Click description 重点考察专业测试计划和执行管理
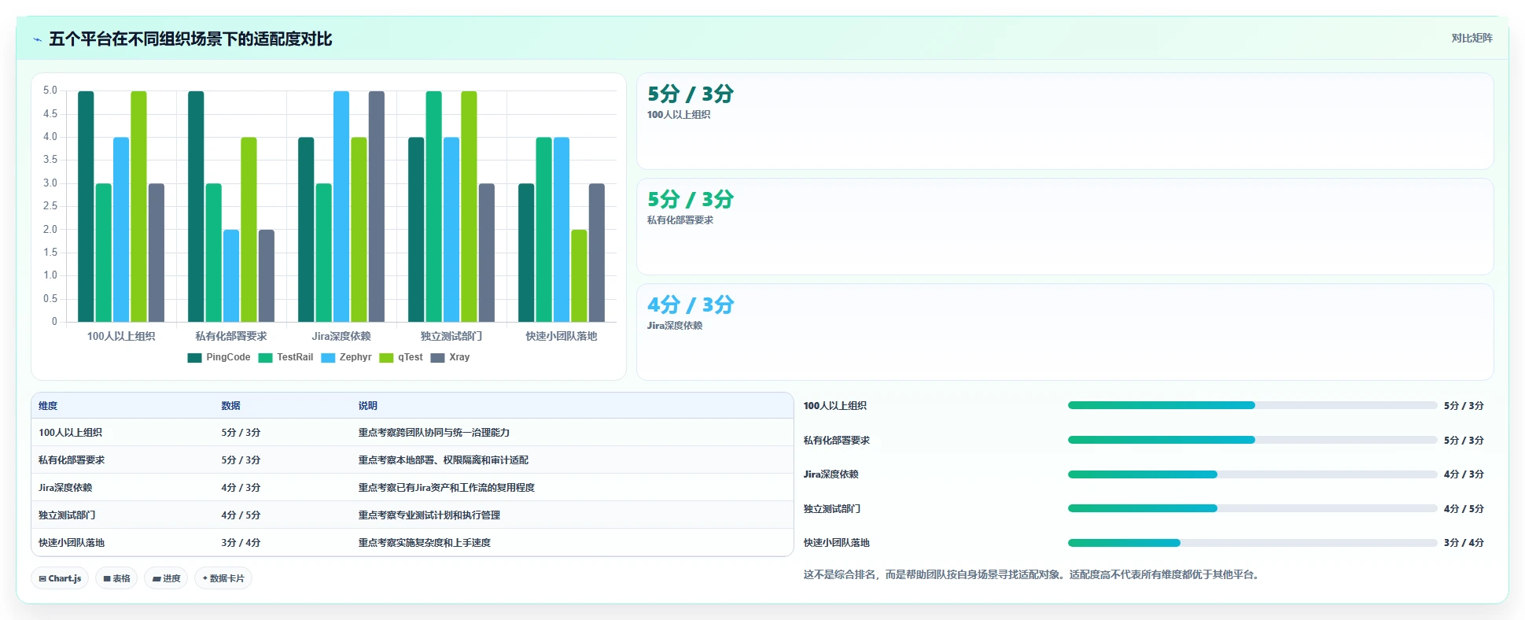The image size is (1525, 620). [429, 515]
